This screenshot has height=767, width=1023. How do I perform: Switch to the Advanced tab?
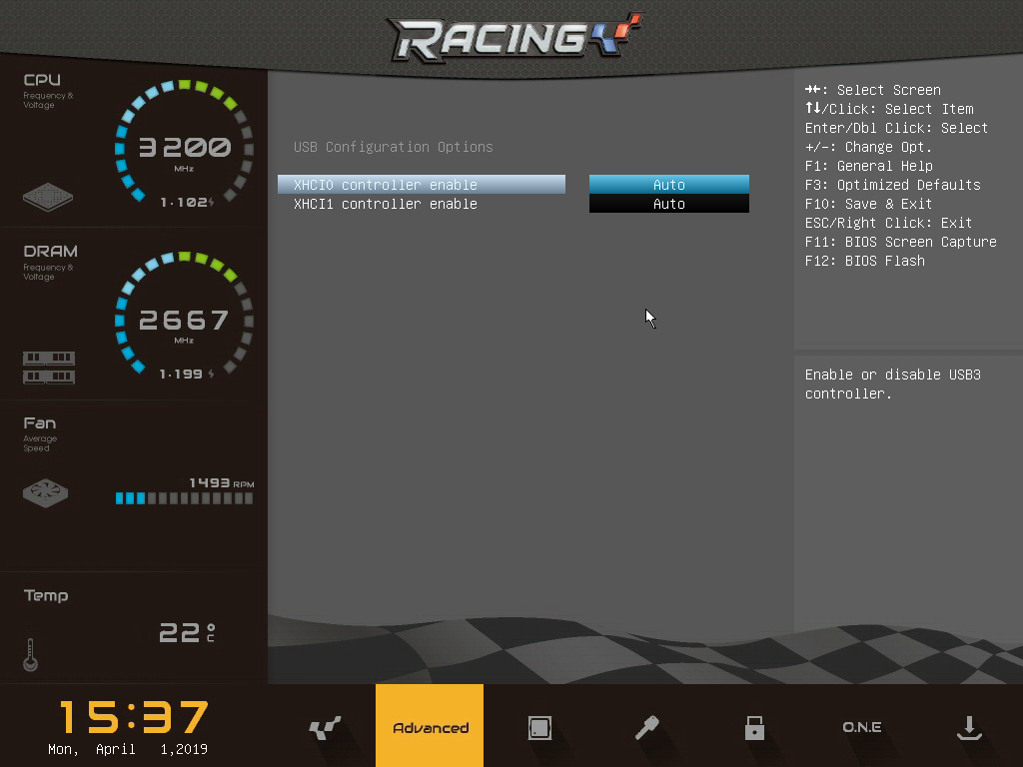[429, 726]
